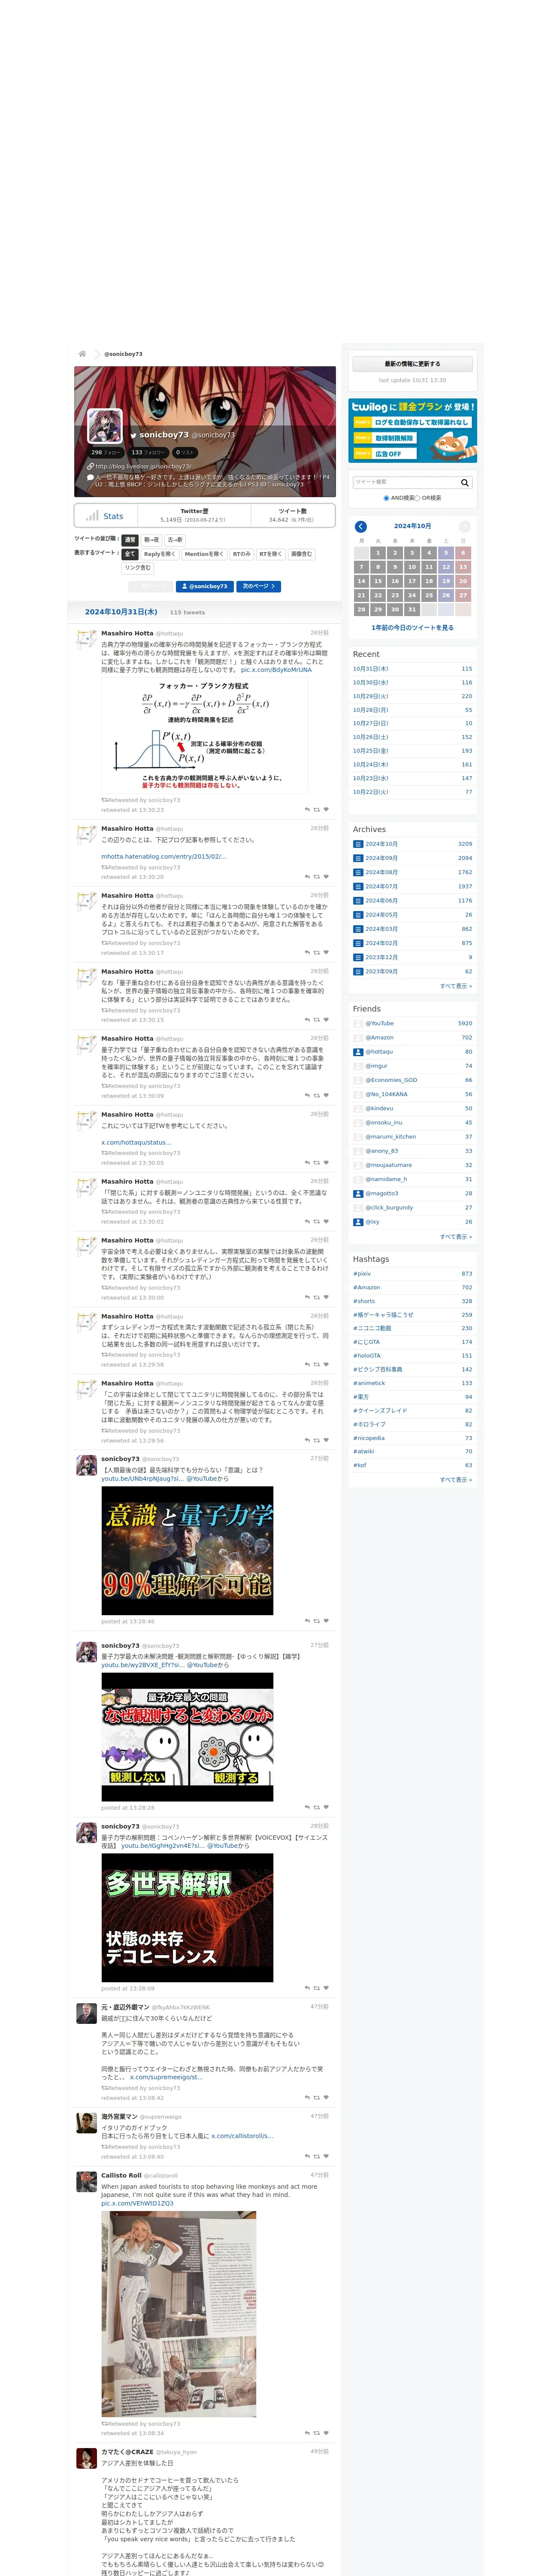Toggle sort order 通常
The height and width of the screenshot is (2576, 551).
(130, 540)
